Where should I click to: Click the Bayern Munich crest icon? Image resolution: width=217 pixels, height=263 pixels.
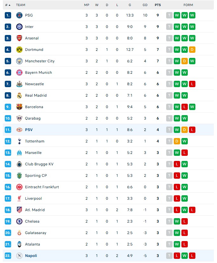coord(19,73)
